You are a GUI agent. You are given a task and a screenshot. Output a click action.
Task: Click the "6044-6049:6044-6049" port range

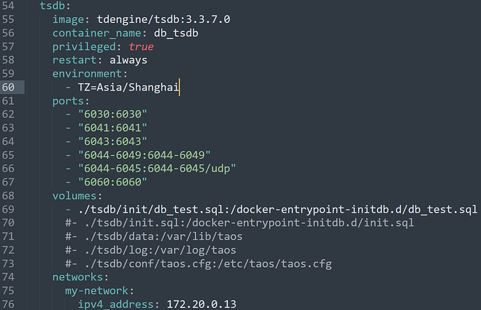(x=144, y=155)
